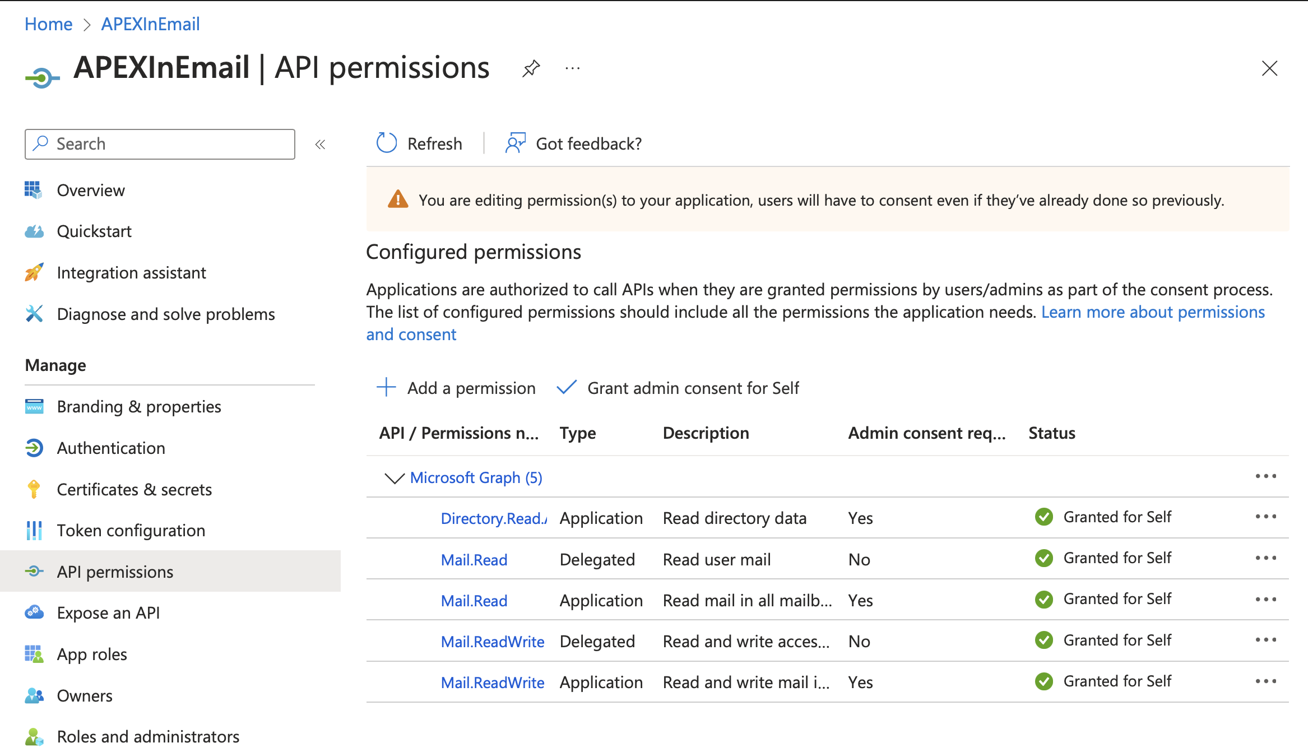Open ellipsis menu for Microsoft Graph group
1308x752 pixels.
click(x=1265, y=476)
